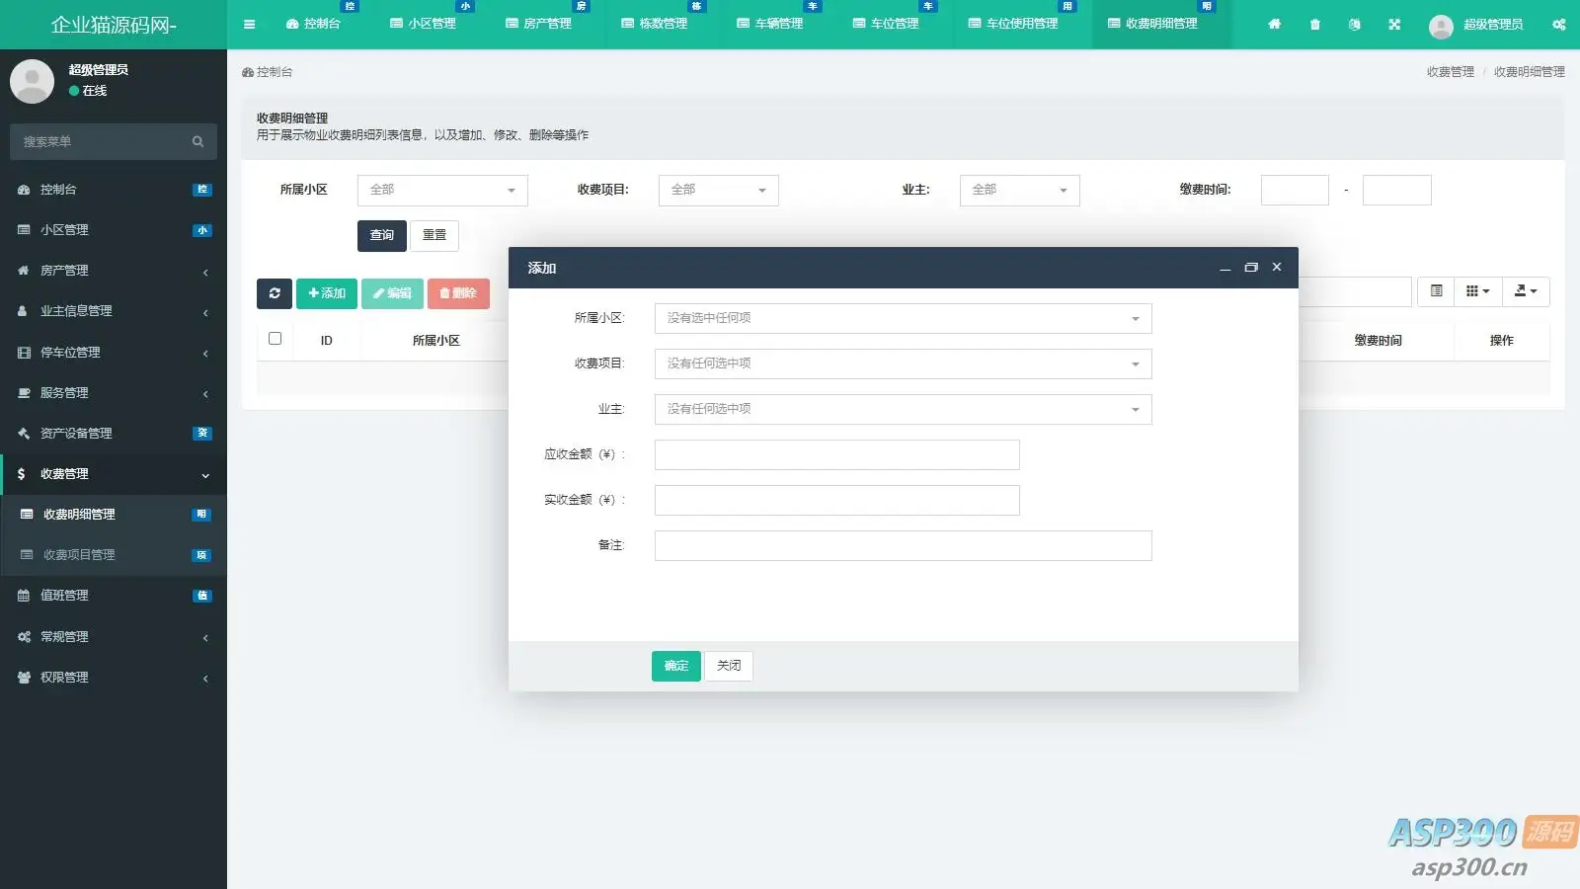This screenshot has height=889, width=1580.
Task: Click the red 删除 button
Action: point(458,293)
